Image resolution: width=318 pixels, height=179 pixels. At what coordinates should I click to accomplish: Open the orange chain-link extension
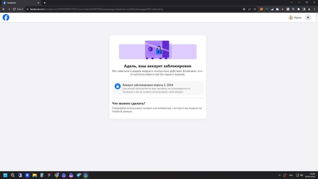[x=261, y=9]
